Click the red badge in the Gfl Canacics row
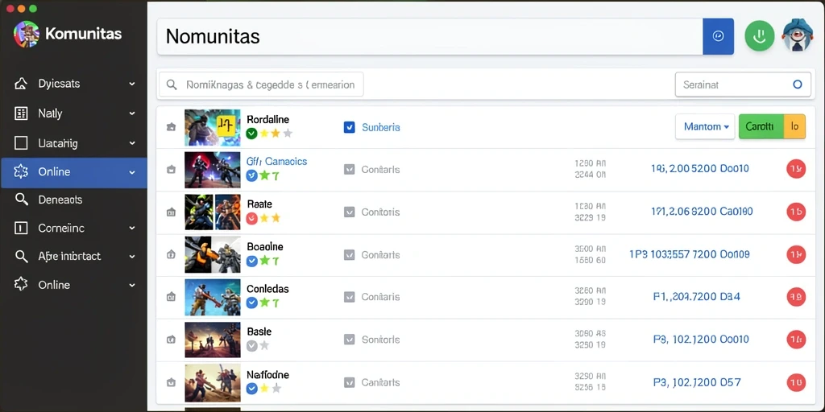 pyautogui.click(x=796, y=169)
